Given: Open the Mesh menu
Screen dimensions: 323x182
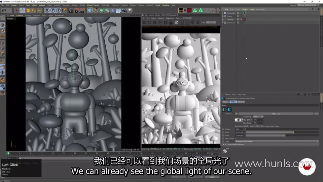Looking at the screenshot, I should [x=34, y=5].
